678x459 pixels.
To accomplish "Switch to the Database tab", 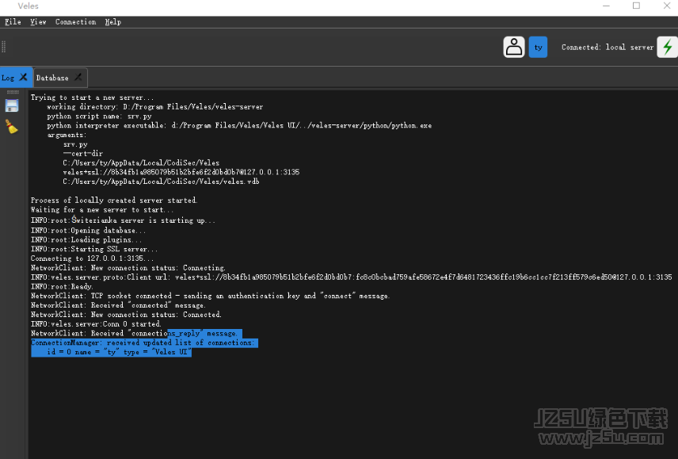I will pyautogui.click(x=52, y=78).
